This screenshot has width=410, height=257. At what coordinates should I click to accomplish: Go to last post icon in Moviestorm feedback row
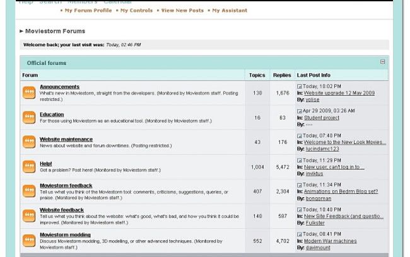tap(300, 185)
